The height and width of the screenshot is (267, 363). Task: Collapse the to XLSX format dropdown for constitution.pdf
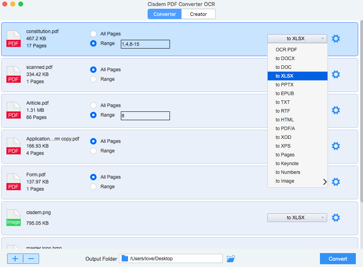pos(297,39)
